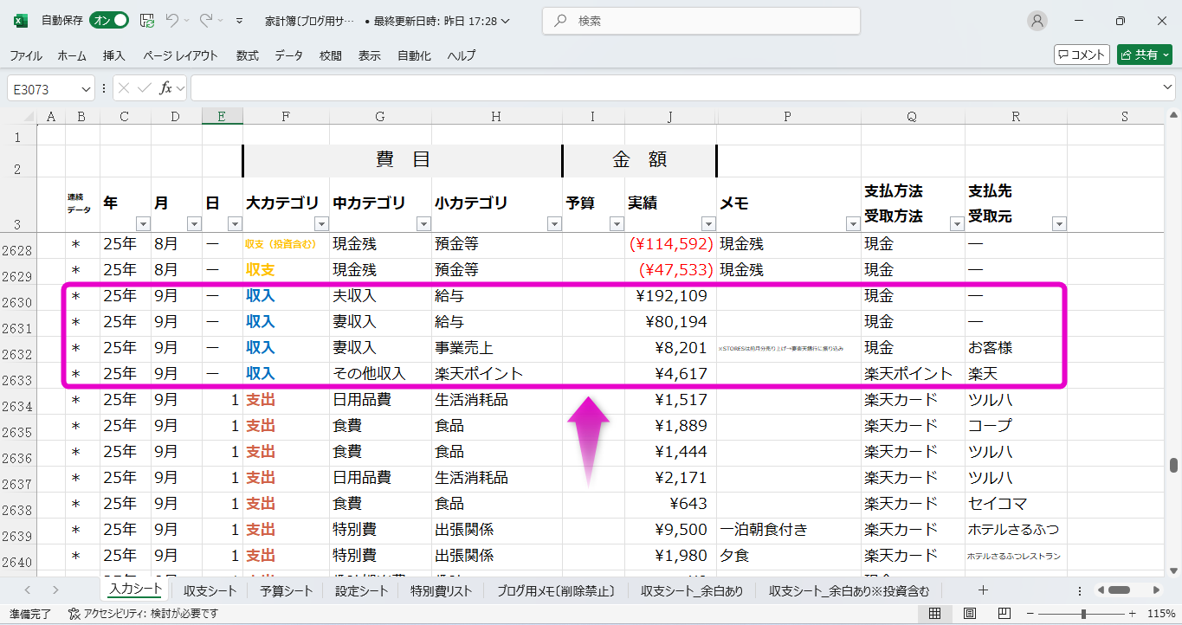Click the コメント comments button

point(1082,55)
